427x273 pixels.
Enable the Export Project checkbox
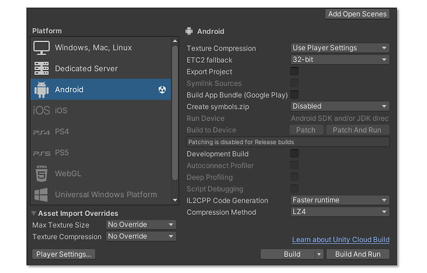coord(294,71)
